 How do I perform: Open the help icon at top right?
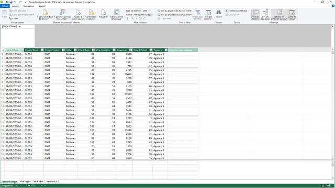coord(333,6)
